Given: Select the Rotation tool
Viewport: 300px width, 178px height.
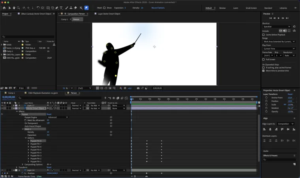Looking at the screenshot, I should 38,8.
